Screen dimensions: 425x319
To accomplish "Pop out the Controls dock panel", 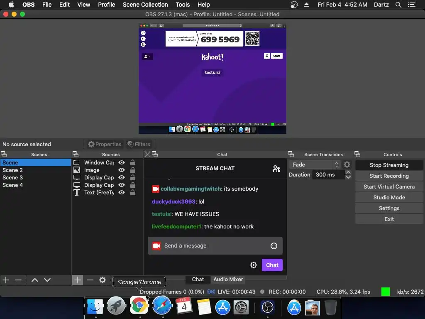I will pyautogui.click(x=357, y=155).
